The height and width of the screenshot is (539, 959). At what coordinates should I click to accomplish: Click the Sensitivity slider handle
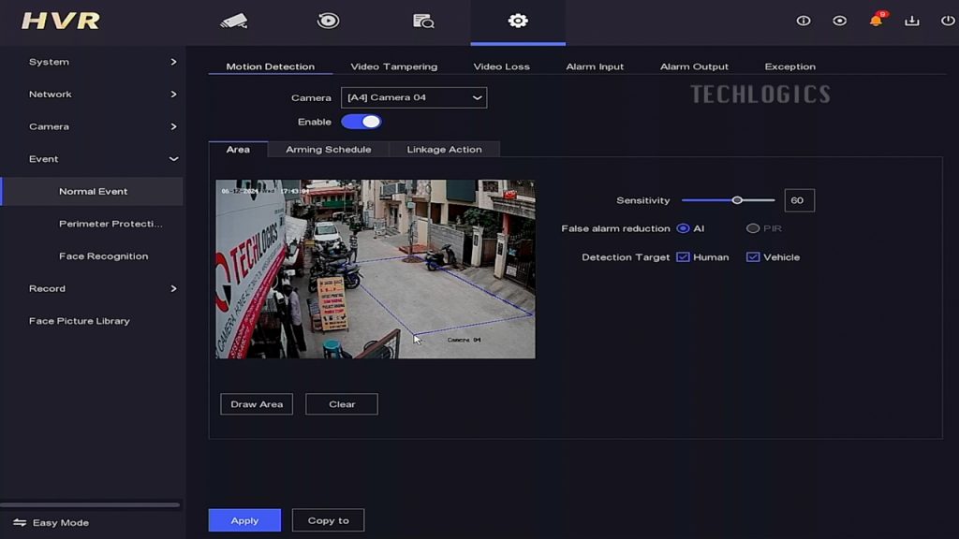click(737, 200)
